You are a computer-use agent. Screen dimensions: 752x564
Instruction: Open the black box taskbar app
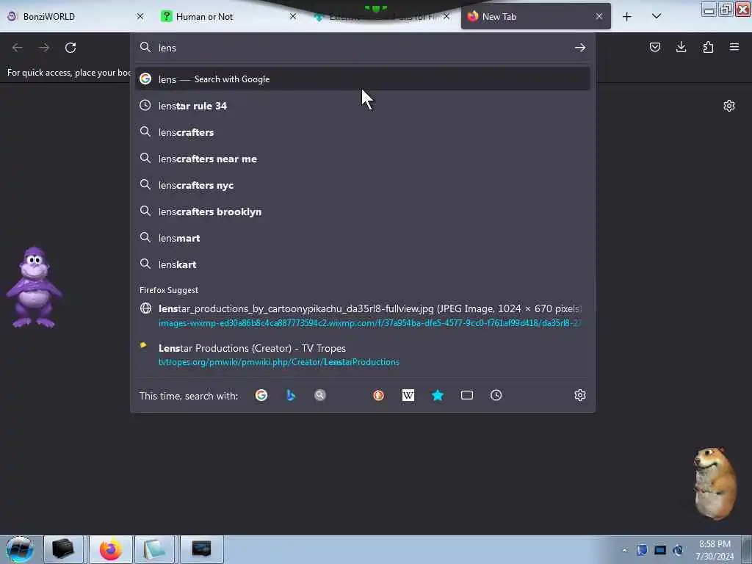pos(64,549)
